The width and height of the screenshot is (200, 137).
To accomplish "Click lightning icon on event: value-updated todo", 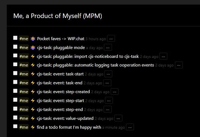I will [x=33, y=118].
